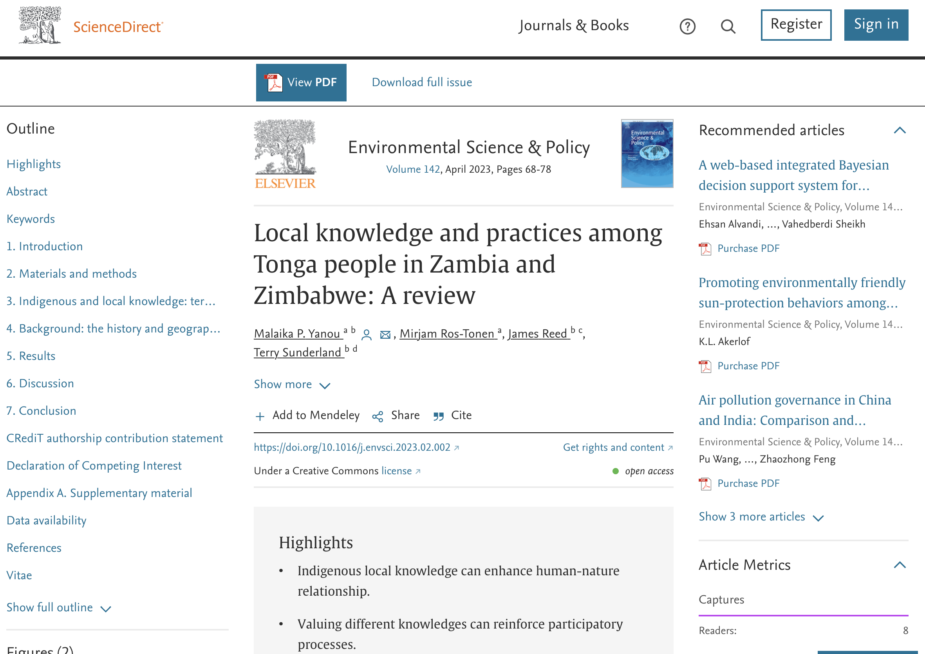Screen dimensions: 925x654
Task: Click the Register button
Action: click(x=796, y=25)
